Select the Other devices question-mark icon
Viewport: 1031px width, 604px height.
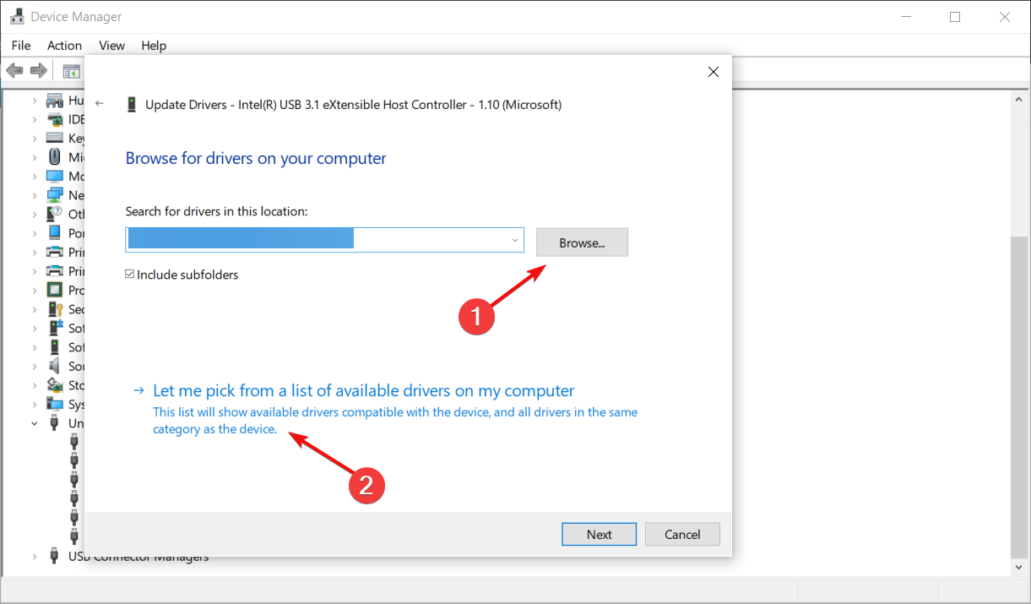click(55, 214)
